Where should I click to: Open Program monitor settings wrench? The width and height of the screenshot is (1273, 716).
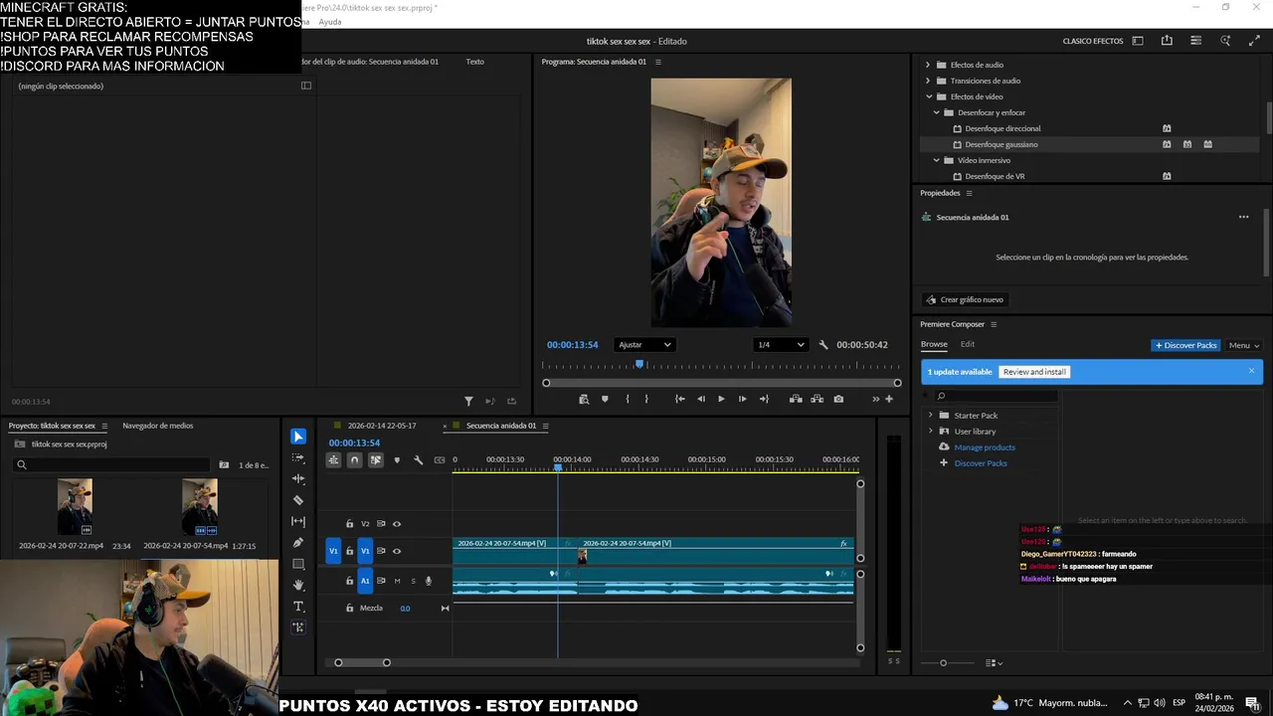(823, 345)
